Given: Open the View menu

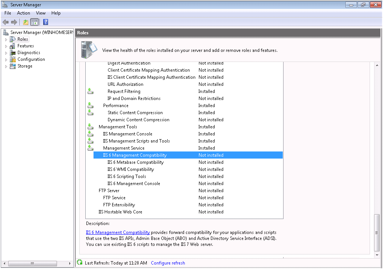Looking at the screenshot, I should [x=41, y=13].
